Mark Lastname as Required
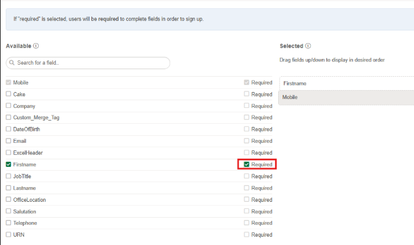The height and width of the screenshot is (245, 414). click(246, 188)
